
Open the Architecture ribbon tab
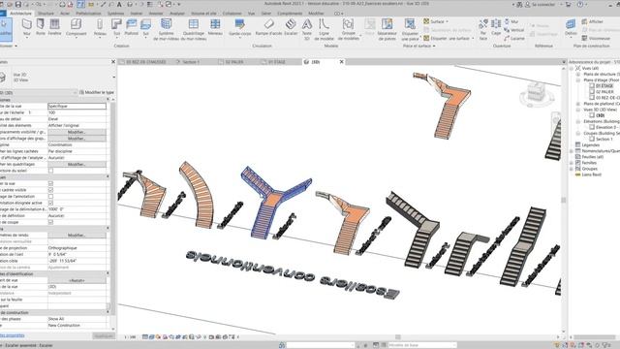pyautogui.click(x=20, y=14)
